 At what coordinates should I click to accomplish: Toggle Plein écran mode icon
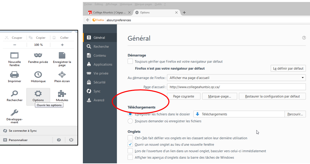(x=62, y=75)
